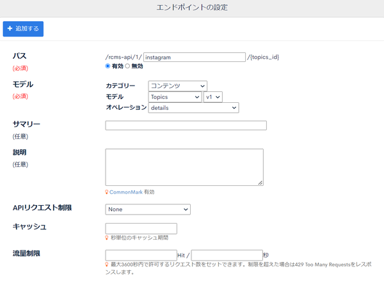Click the サマリー label
This screenshot has height=283, width=384.
(26, 124)
